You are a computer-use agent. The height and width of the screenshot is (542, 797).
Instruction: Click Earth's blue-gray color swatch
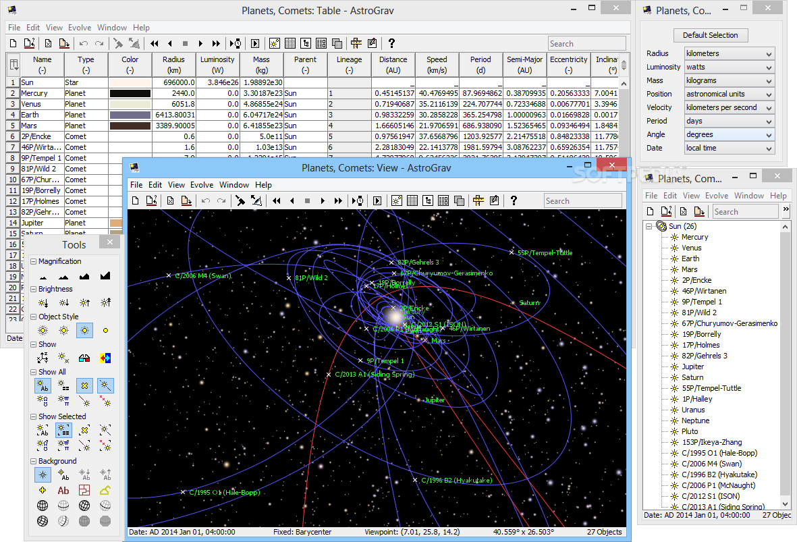pos(130,115)
